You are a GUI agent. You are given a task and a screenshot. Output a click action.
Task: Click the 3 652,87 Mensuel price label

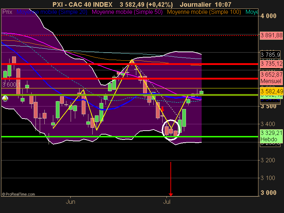(271, 78)
